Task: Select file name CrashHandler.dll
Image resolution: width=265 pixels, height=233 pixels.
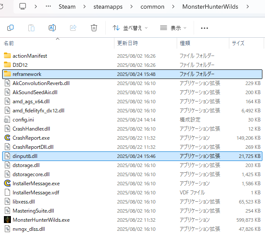Action: coord(31,129)
